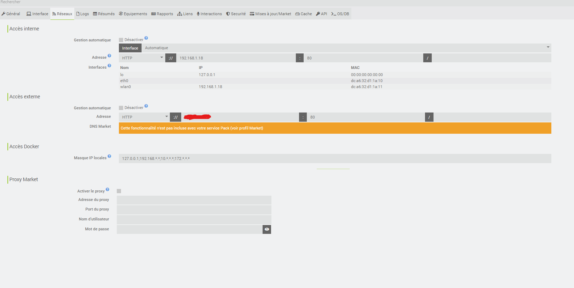Screen dimensions: 574x288
Task: Switch to the Interactions tab
Action: (x=209, y=14)
